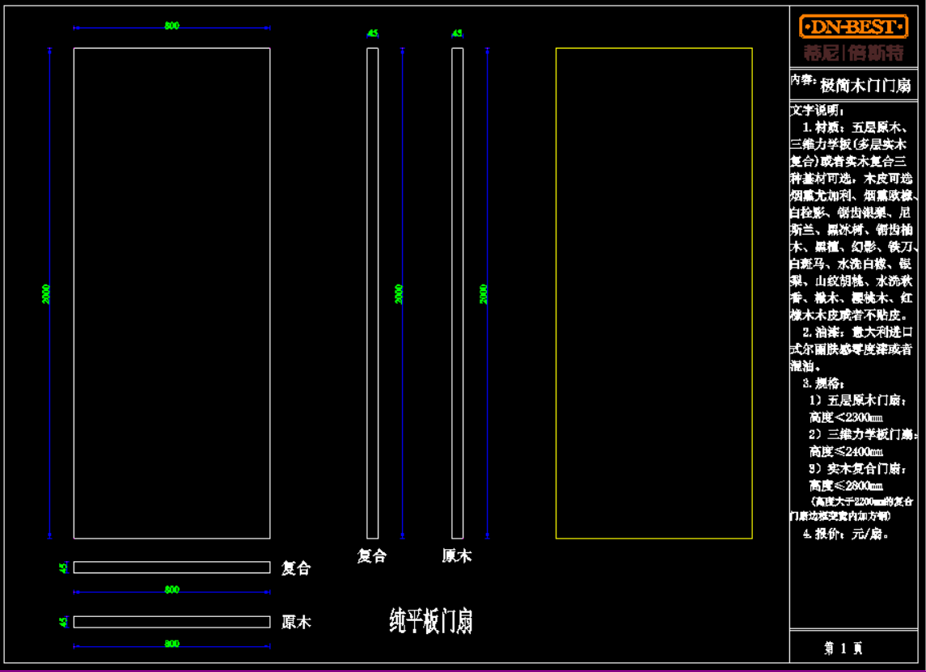Click the 2000 height dimension left of the door
926x672 pixels.
click(47, 294)
